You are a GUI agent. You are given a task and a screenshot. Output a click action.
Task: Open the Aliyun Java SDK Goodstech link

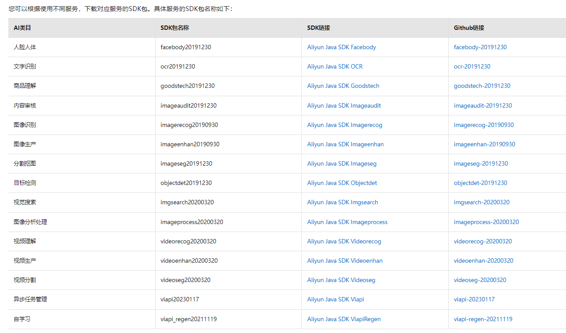pos(343,86)
